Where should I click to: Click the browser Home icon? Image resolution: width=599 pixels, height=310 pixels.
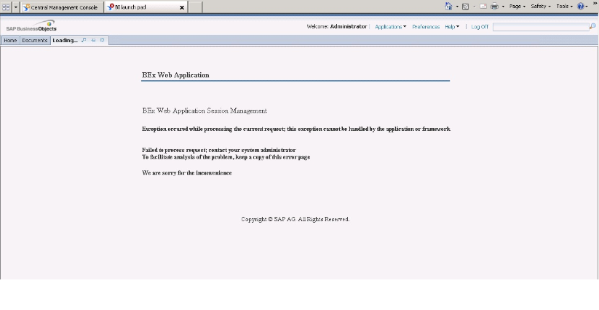coord(448,6)
